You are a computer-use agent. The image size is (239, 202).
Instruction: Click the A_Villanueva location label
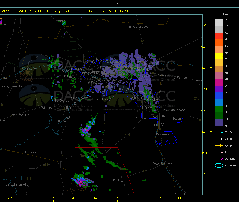[x=139, y=27]
